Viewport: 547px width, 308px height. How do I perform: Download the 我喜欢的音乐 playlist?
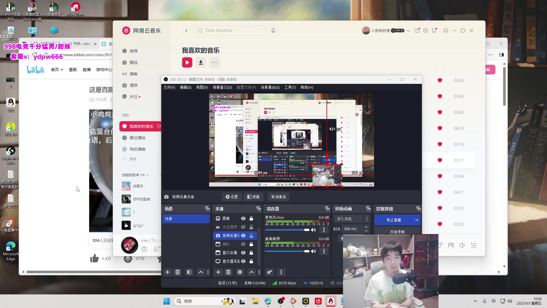pyautogui.click(x=201, y=62)
